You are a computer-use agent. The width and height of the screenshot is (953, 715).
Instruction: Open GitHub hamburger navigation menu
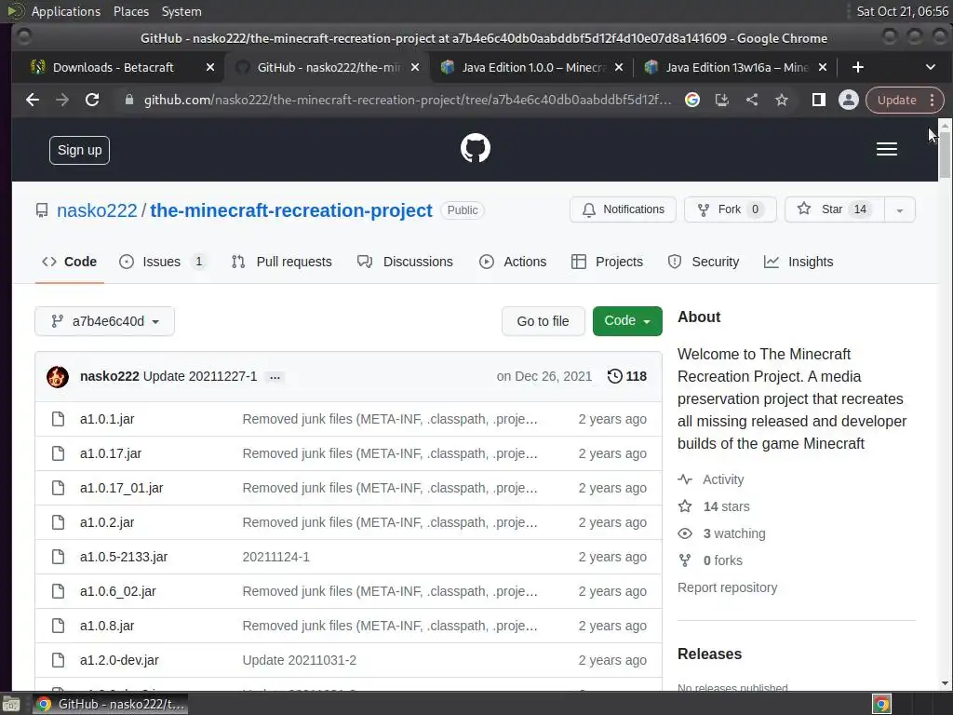click(x=887, y=149)
